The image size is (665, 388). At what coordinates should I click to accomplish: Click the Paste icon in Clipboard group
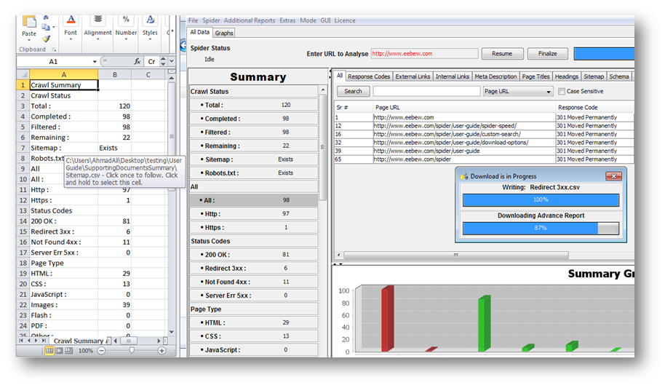(28, 24)
